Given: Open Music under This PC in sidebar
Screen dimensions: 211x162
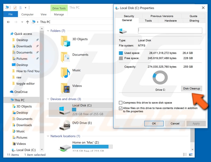Looking at the screenshot, I should (x=21, y=131).
